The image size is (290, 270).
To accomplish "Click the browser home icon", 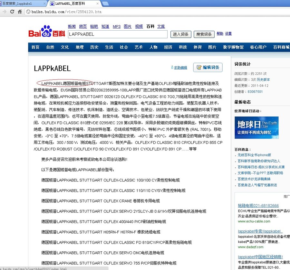I will pos(20,12).
